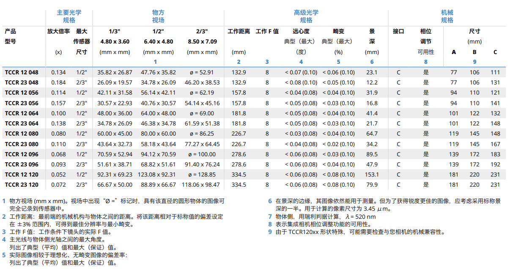Select the 高级光学规格 group header

pyautogui.click(x=306, y=16)
